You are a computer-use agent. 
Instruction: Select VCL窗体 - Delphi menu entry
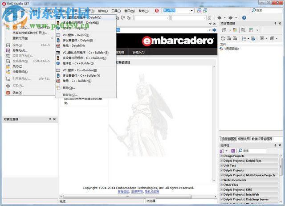point(85,35)
